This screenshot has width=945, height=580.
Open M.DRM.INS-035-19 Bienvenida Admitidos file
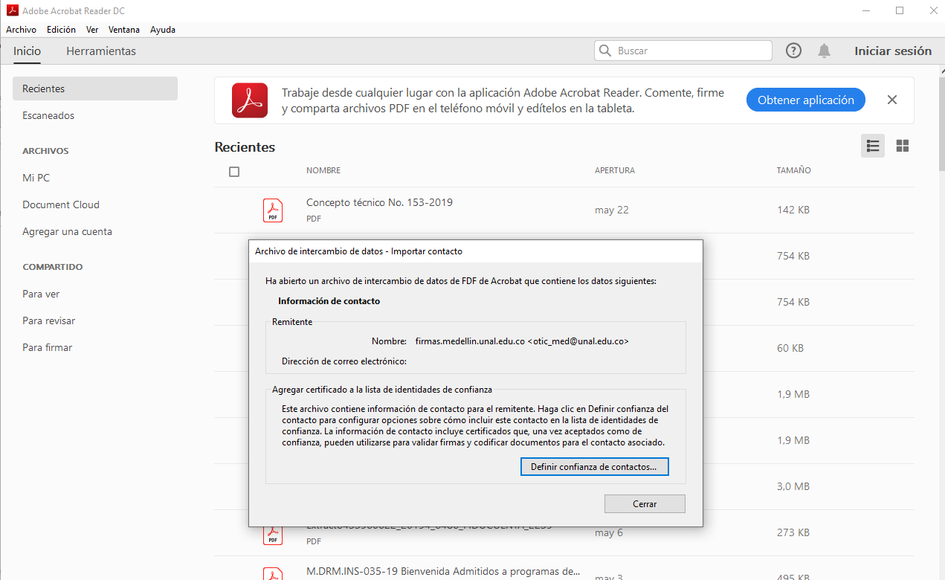tap(443, 572)
